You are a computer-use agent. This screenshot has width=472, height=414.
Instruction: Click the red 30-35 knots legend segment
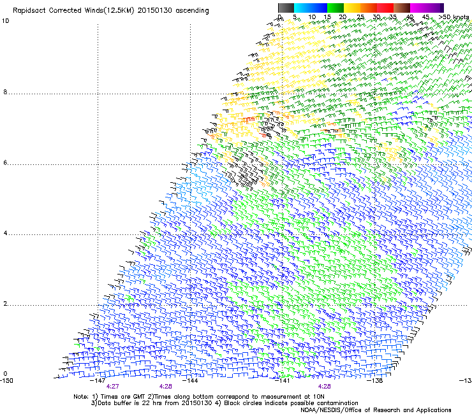pyautogui.click(x=385, y=8)
